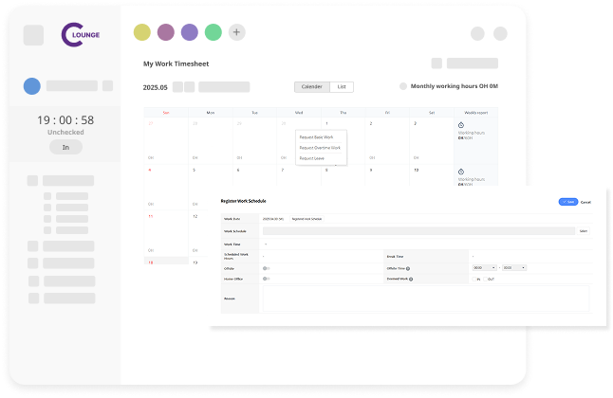Select the green circle in the top bar

pos(214,32)
